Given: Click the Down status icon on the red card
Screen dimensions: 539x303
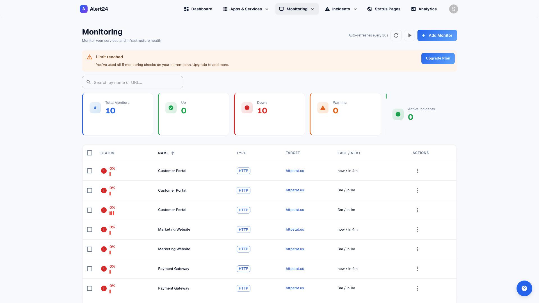Looking at the screenshot, I should [x=247, y=108].
